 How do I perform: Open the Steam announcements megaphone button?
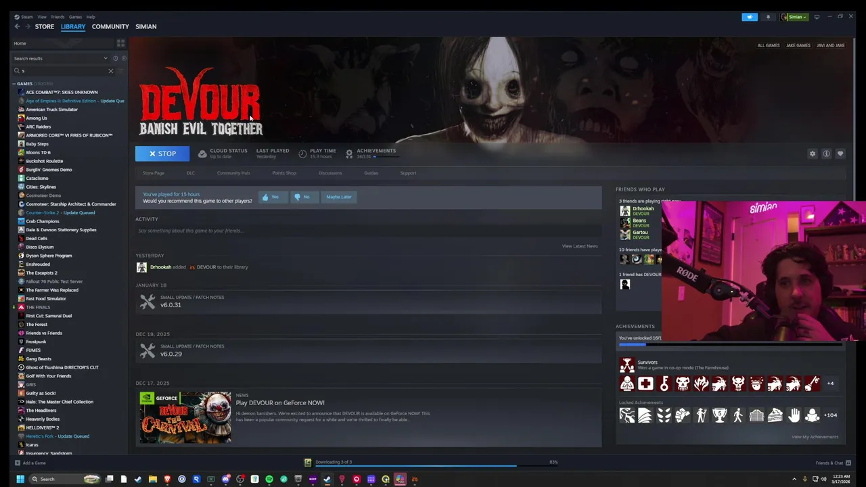(x=750, y=17)
